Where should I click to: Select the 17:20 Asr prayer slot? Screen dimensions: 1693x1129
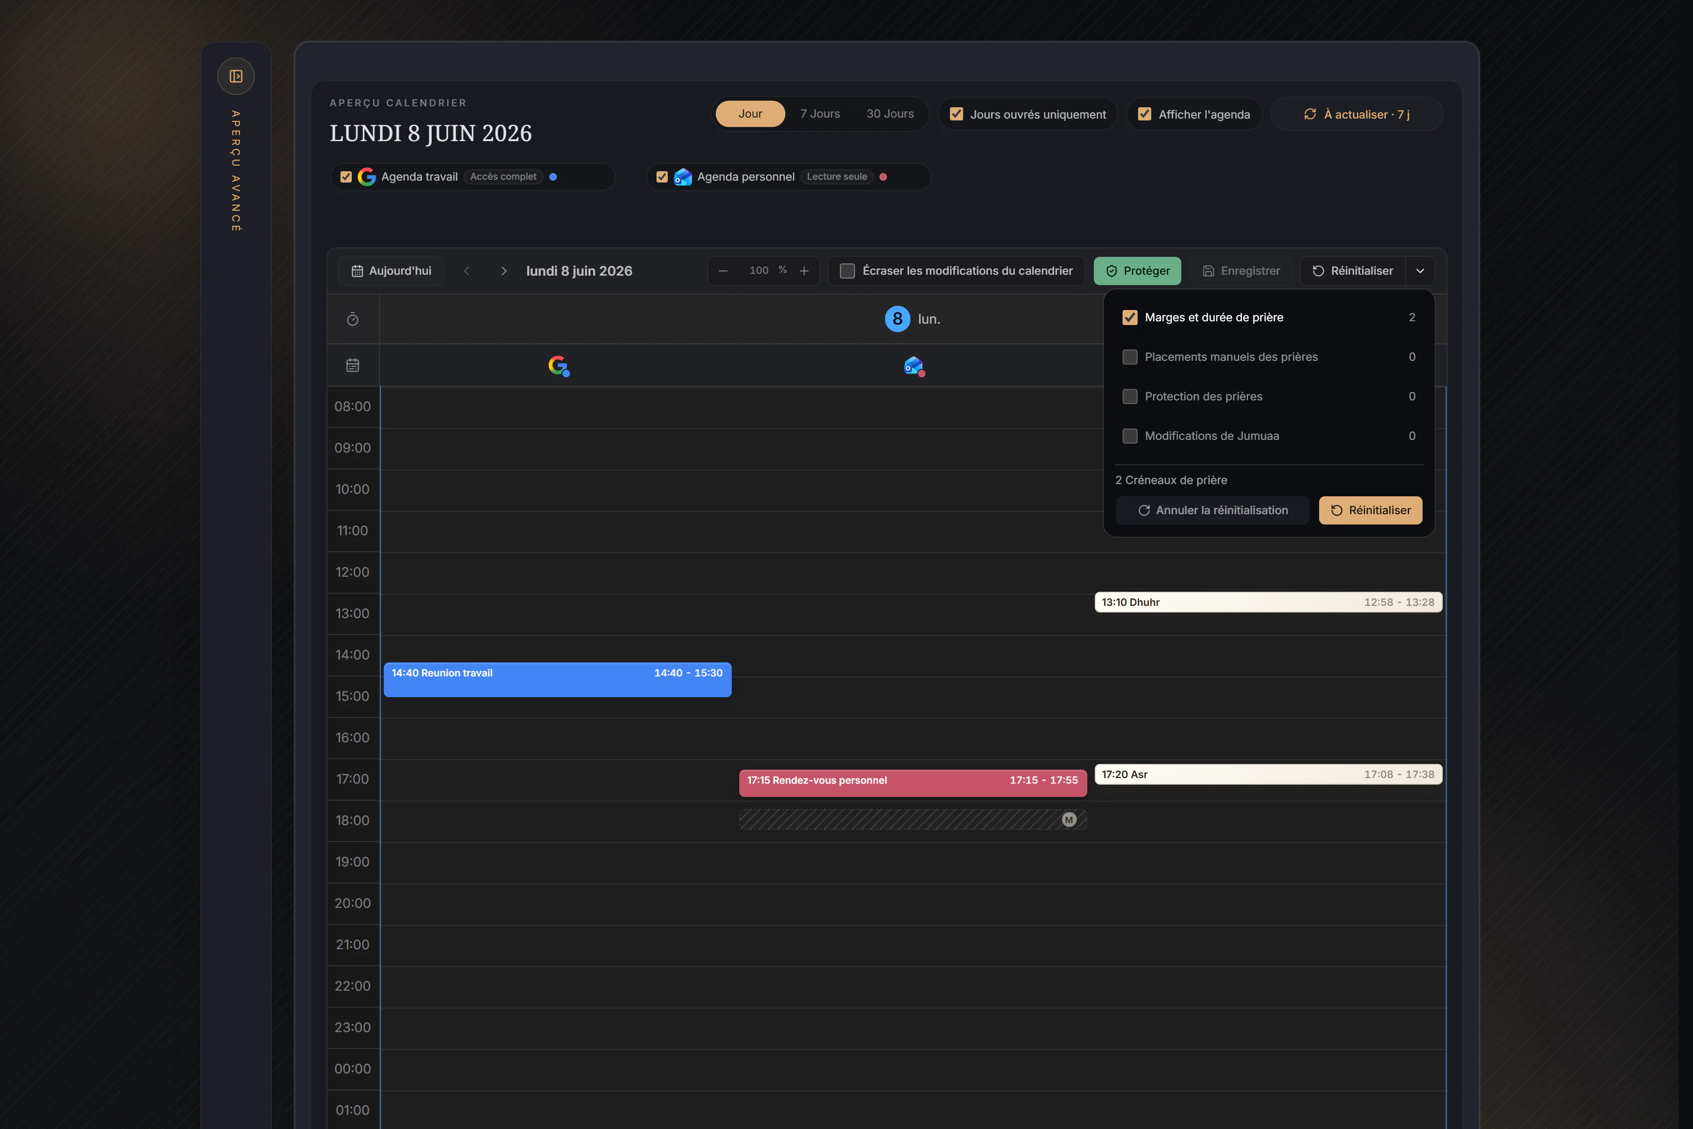click(1268, 775)
